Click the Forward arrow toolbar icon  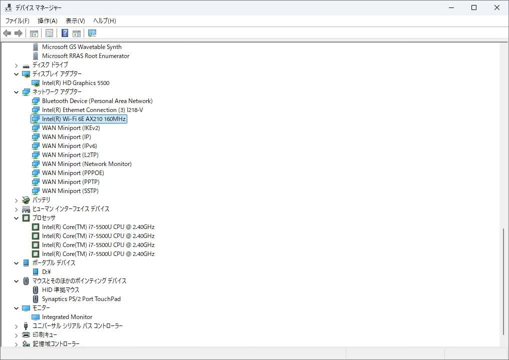[19, 33]
